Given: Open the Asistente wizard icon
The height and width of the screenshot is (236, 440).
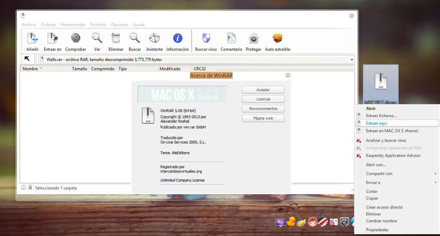Looking at the screenshot, I should (x=154, y=38).
